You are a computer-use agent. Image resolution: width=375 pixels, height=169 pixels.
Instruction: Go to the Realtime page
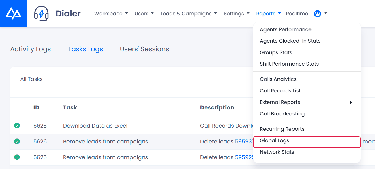click(297, 14)
